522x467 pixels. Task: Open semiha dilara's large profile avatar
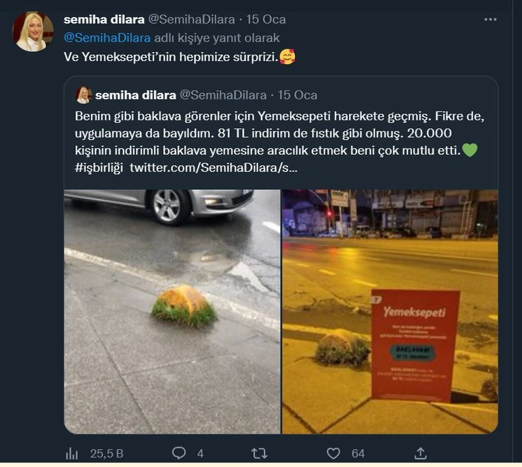click(x=32, y=32)
